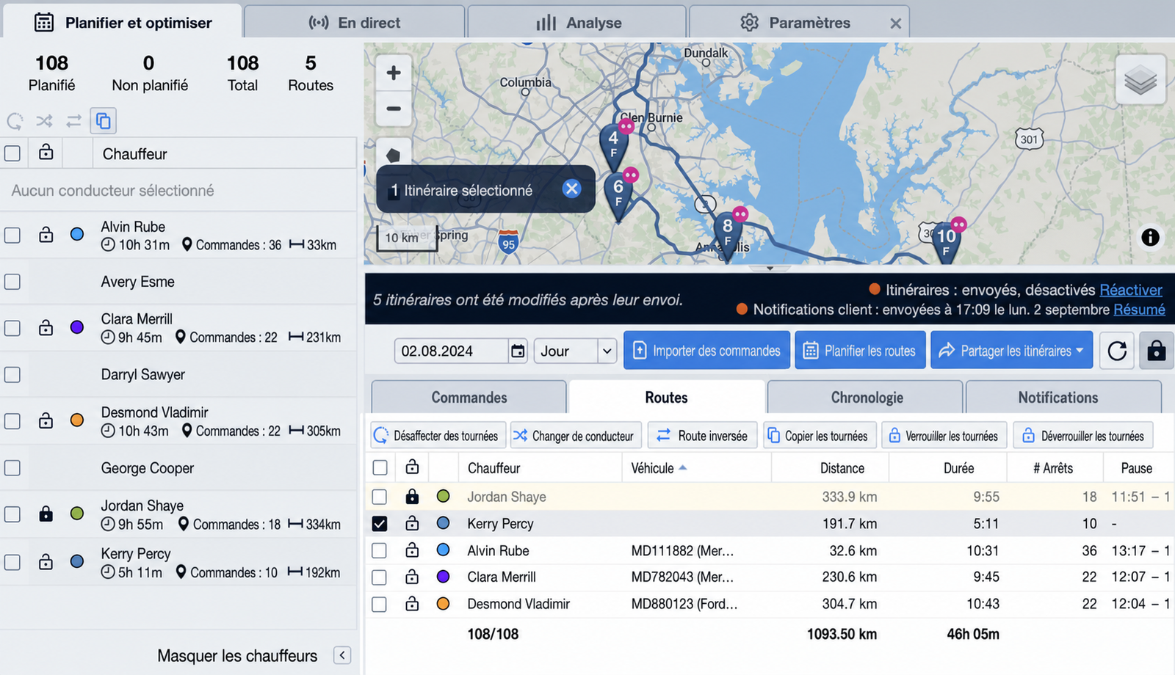Viewport: 1175px width, 675px height.
Task: Check the Alvin Rube route row checkbox
Action: pos(380,550)
